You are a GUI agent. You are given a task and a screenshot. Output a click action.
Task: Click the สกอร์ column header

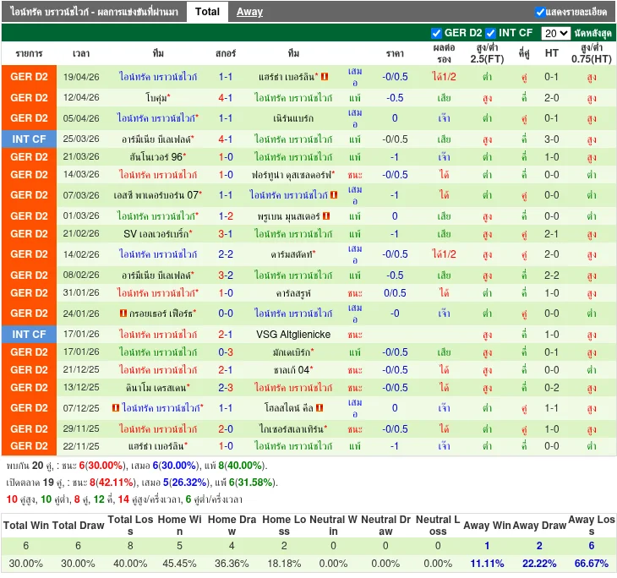click(x=226, y=52)
